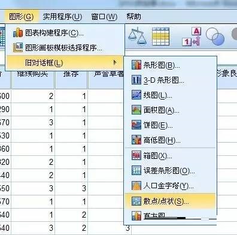Viewport: 237px width, 235px height.
Task: Click the boxplot icon beside 箱图
Action: point(136,155)
